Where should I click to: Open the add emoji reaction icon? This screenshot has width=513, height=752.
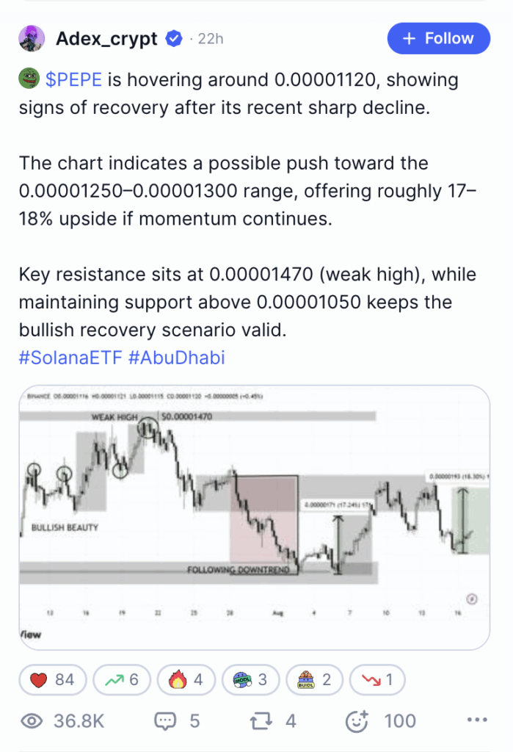(357, 721)
